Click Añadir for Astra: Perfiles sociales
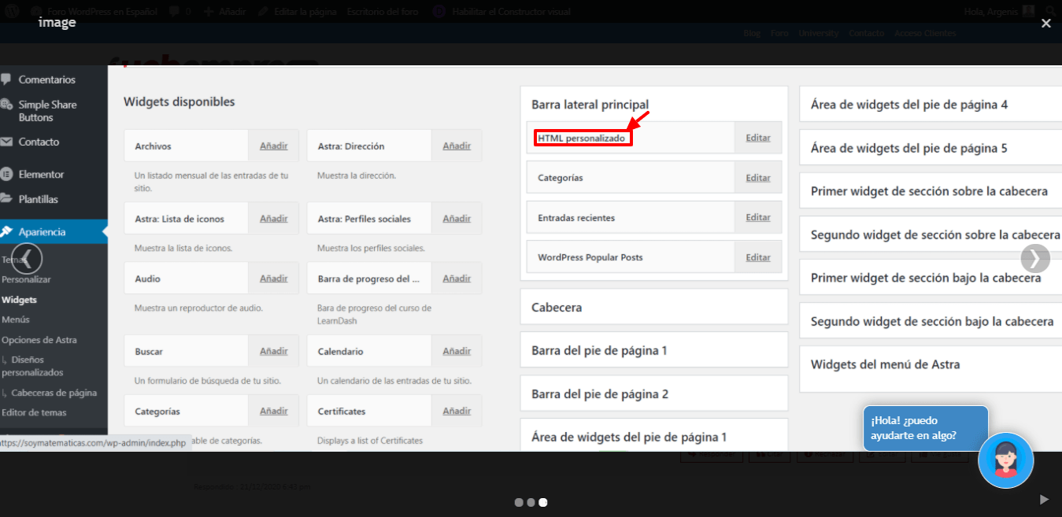Image resolution: width=1062 pixels, height=517 pixels. pyautogui.click(x=457, y=218)
